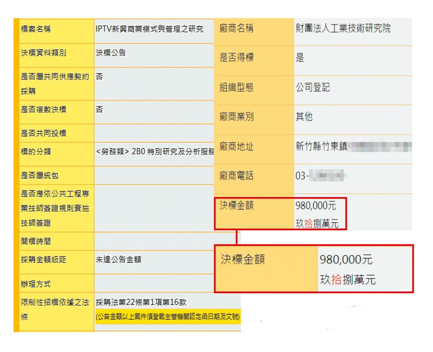The width and height of the screenshot is (433, 352).
Task: Click the 公司登記 value
Action: pos(313,87)
